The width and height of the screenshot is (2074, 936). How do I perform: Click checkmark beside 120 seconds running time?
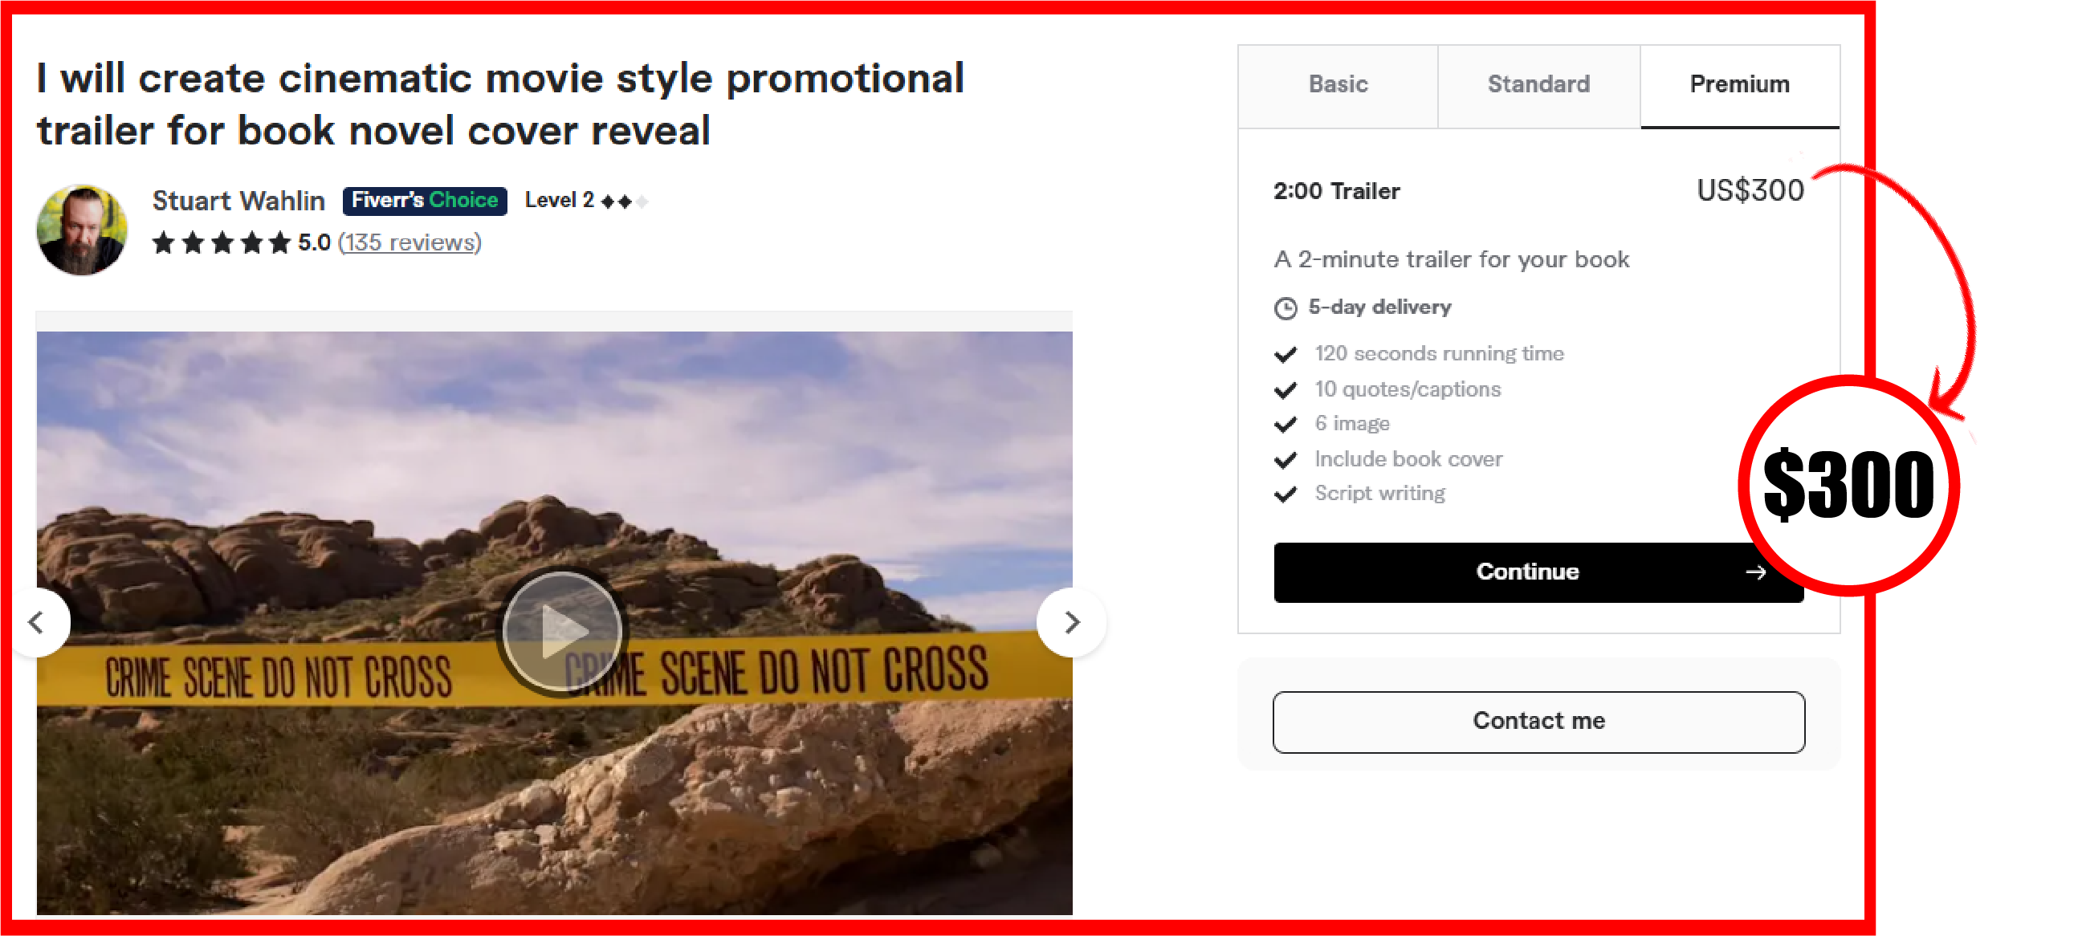(1286, 354)
